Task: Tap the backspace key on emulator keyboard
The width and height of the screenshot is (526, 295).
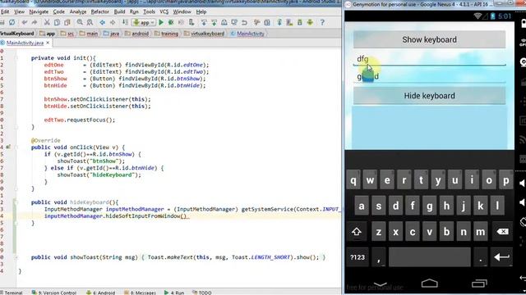Action: (502, 231)
